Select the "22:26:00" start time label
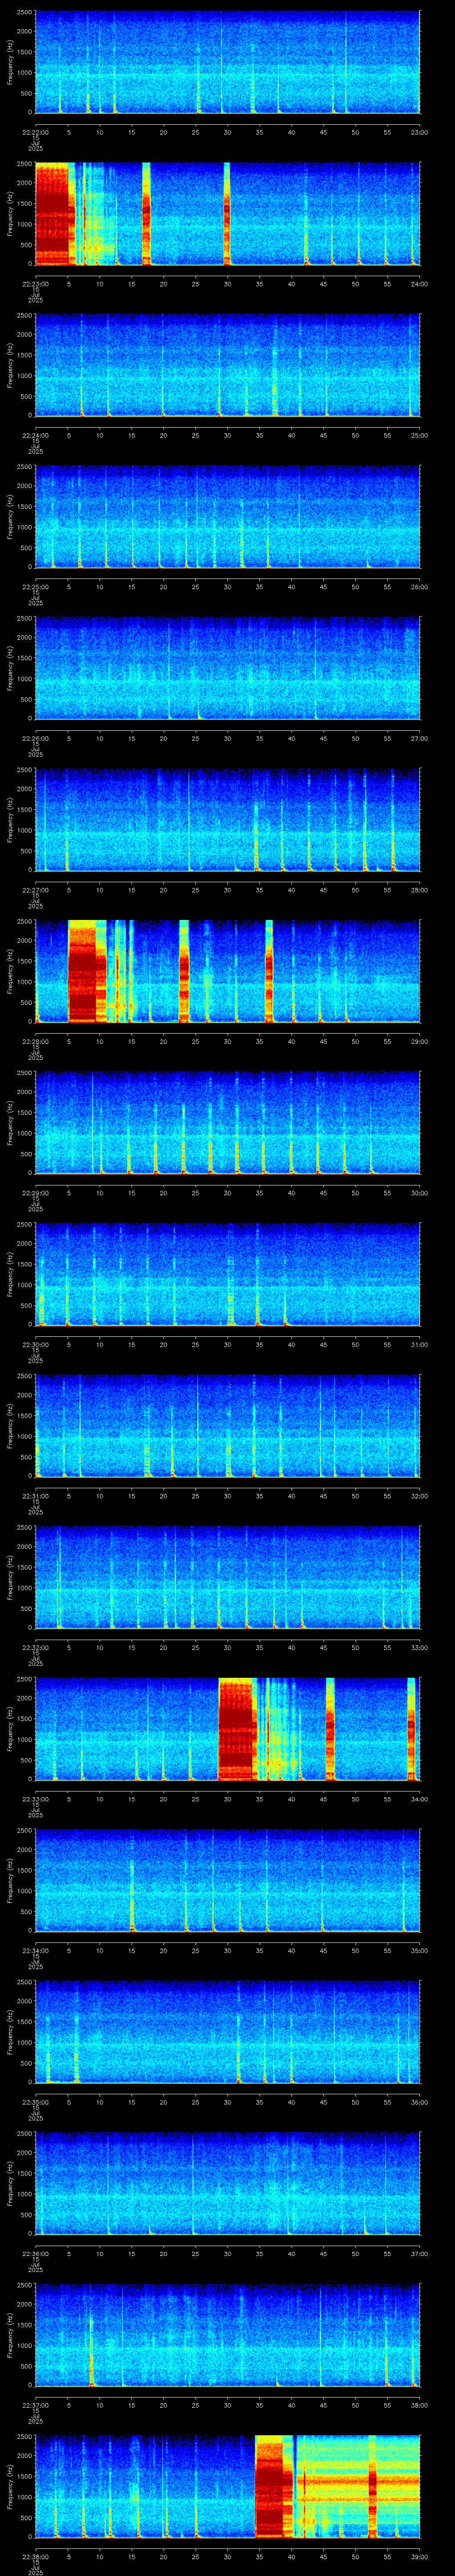Image resolution: width=455 pixels, height=2576 pixels. tap(35, 738)
